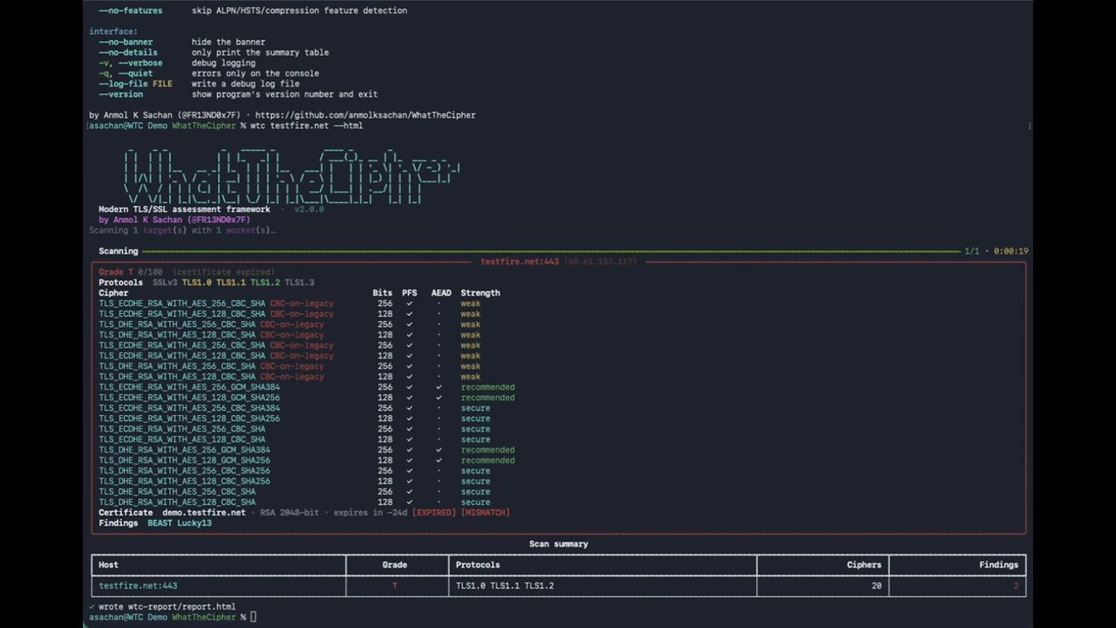The width and height of the screenshot is (1116, 628).
Task: Select the --no-details flag
Action: pos(128,52)
